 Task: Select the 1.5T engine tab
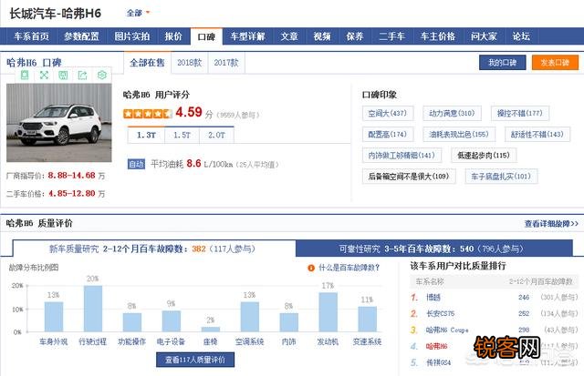pos(182,135)
